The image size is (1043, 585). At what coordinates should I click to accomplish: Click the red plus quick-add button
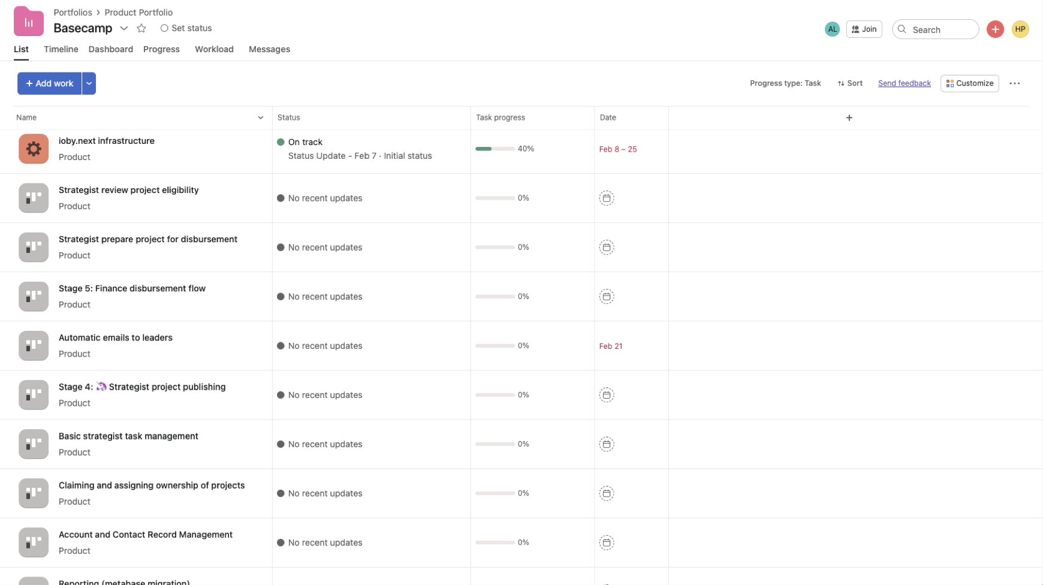point(995,29)
